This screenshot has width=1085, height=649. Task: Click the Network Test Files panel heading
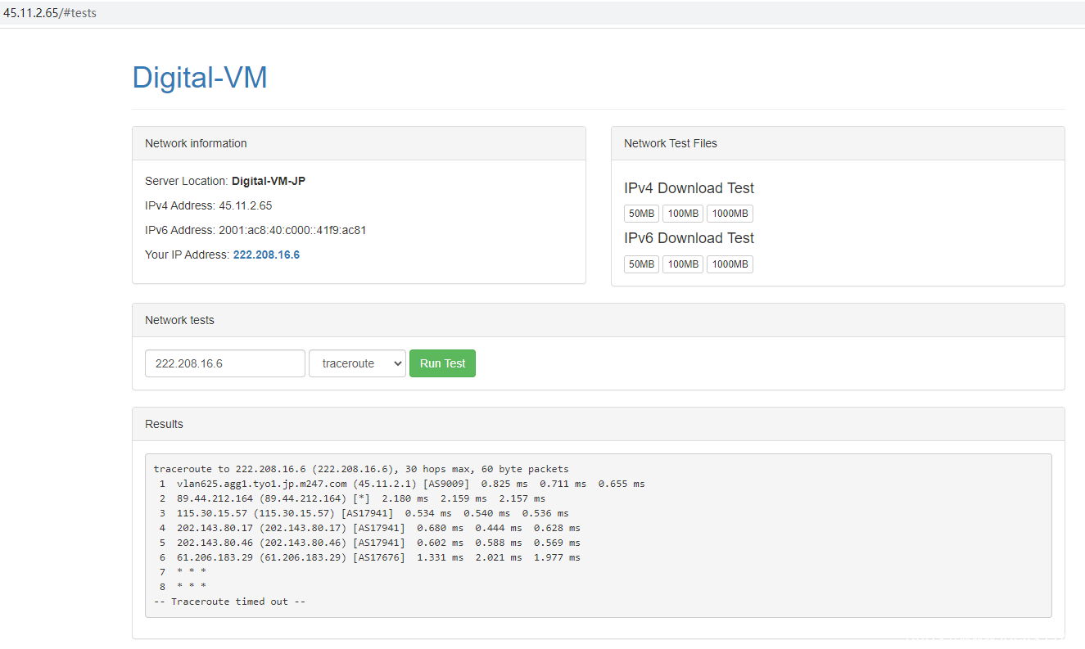pyautogui.click(x=670, y=143)
